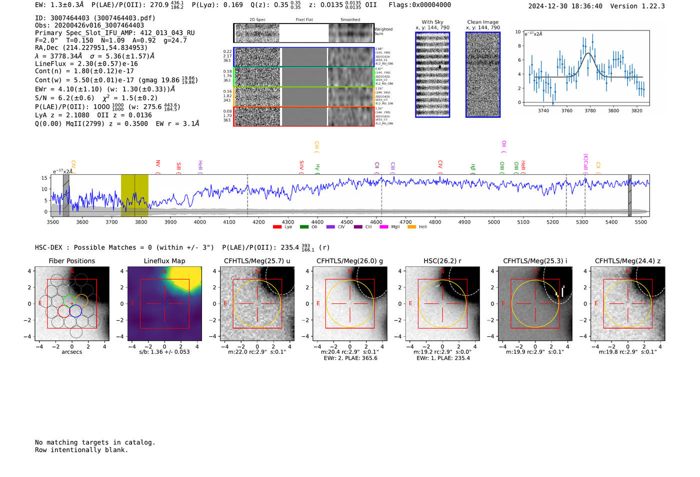Click the S/N = 6.2(±0.6) entry

point(64,98)
